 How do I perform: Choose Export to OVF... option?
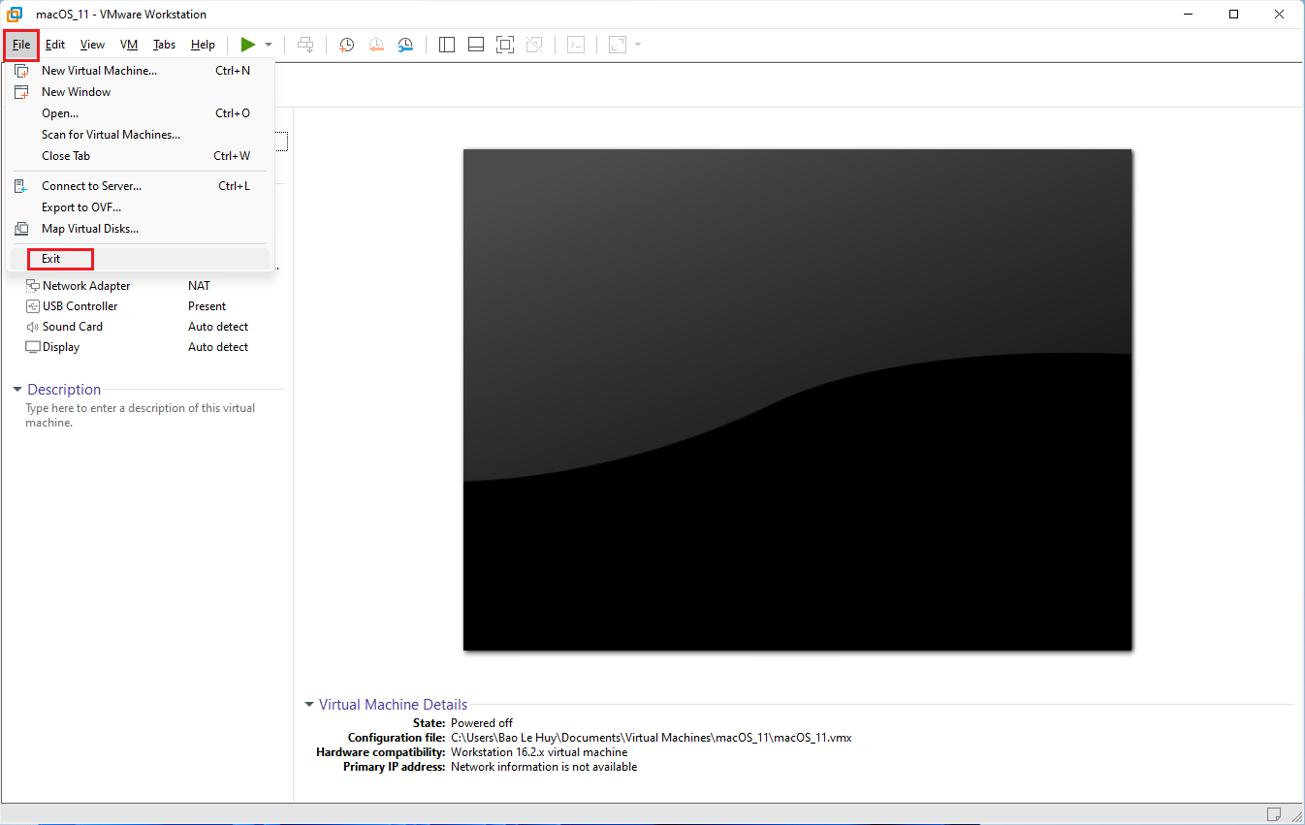(141, 207)
